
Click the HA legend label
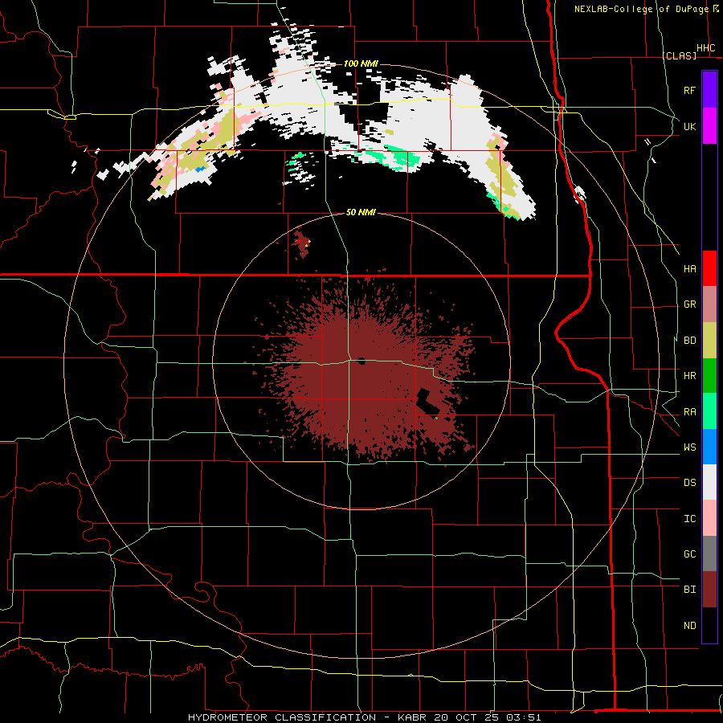[689, 269]
